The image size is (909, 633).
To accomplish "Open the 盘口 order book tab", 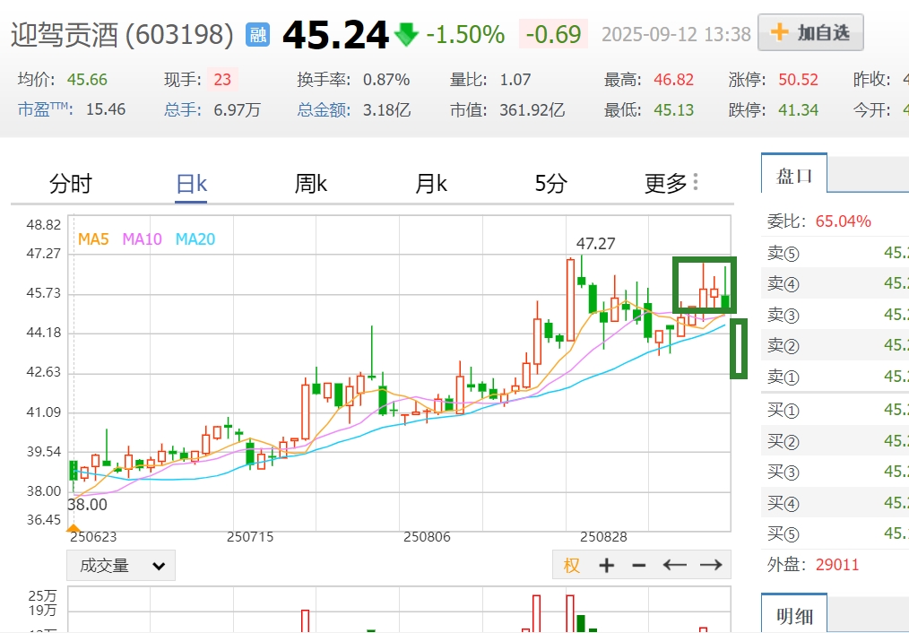I will (x=794, y=174).
